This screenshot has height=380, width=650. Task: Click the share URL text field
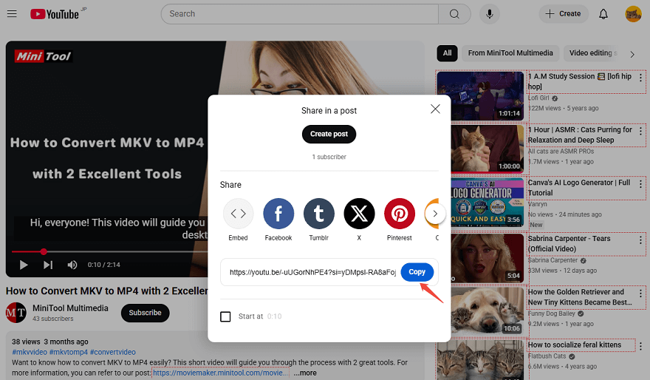(312, 272)
